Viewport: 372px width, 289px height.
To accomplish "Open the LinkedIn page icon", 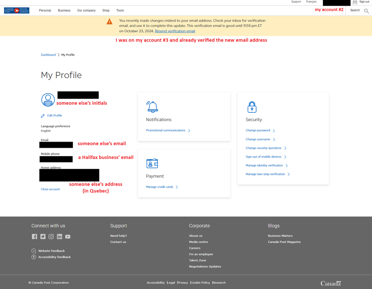I will (x=60, y=237).
